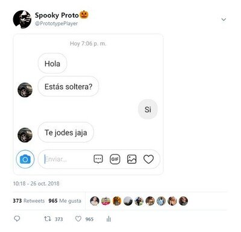Expand the tweet options chevron
The height and width of the screenshot is (232, 241).
(x=224, y=19)
